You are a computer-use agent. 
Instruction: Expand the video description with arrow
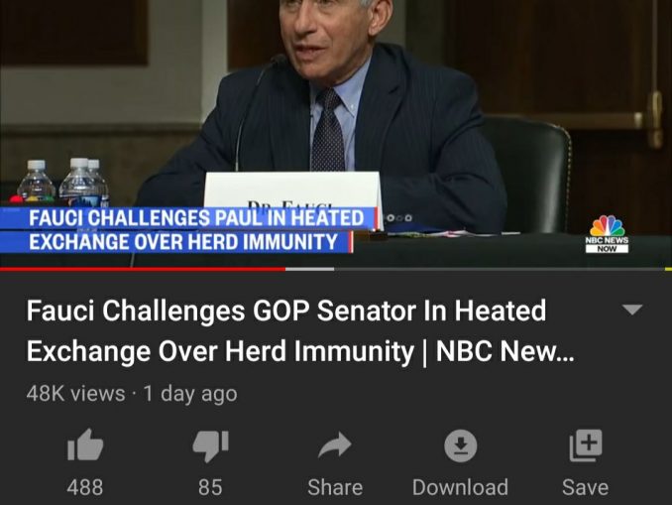click(632, 310)
